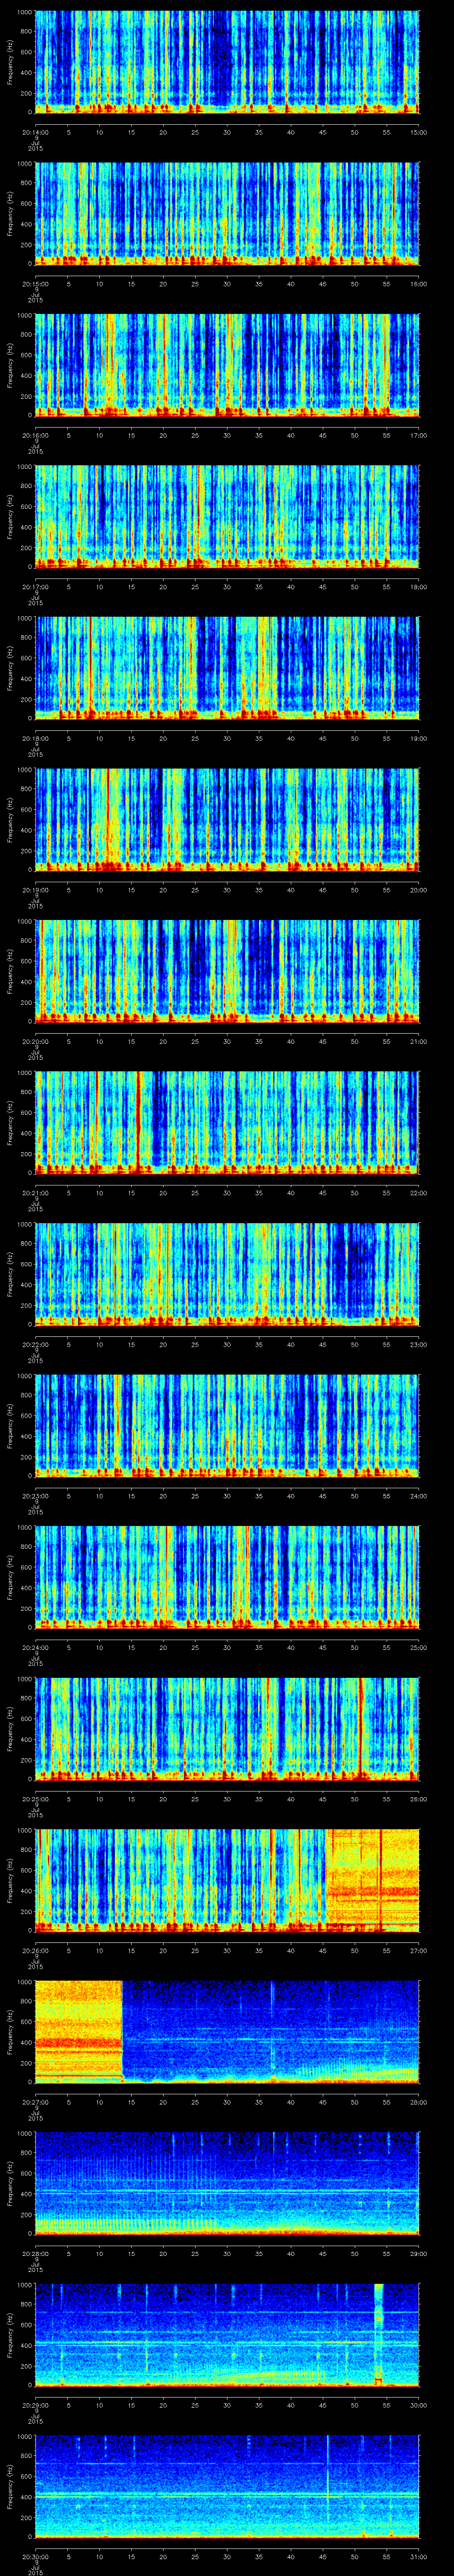Click the 20:20:00 start time label
Image resolution: width=454 pixels, height=2576 pixels.
tap(36, 1041)
